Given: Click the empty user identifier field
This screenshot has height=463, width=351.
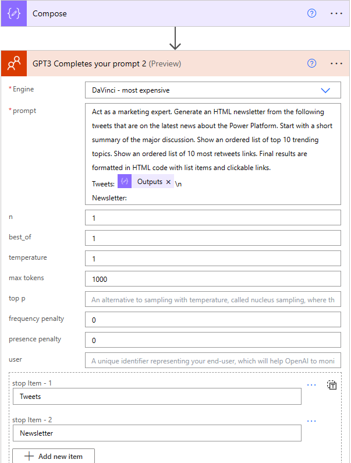Looking at the screenshot, I should click(x=213, y=360).
